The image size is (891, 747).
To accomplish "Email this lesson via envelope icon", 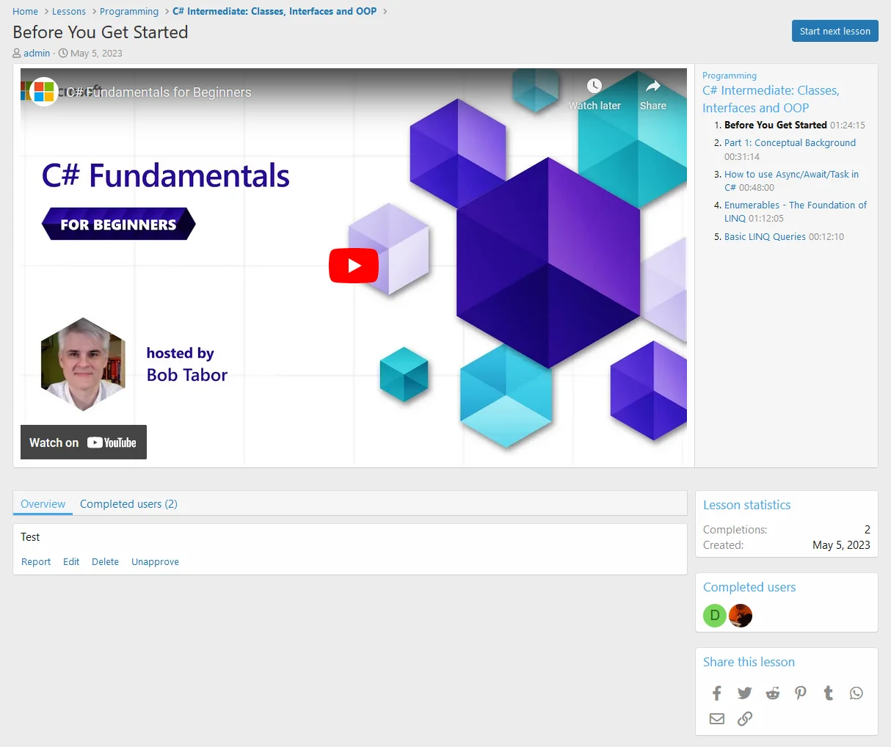I will 717,719.
